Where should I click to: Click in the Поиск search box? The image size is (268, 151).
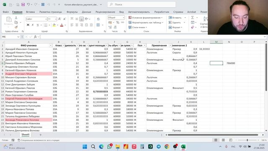tap(142, 5)
